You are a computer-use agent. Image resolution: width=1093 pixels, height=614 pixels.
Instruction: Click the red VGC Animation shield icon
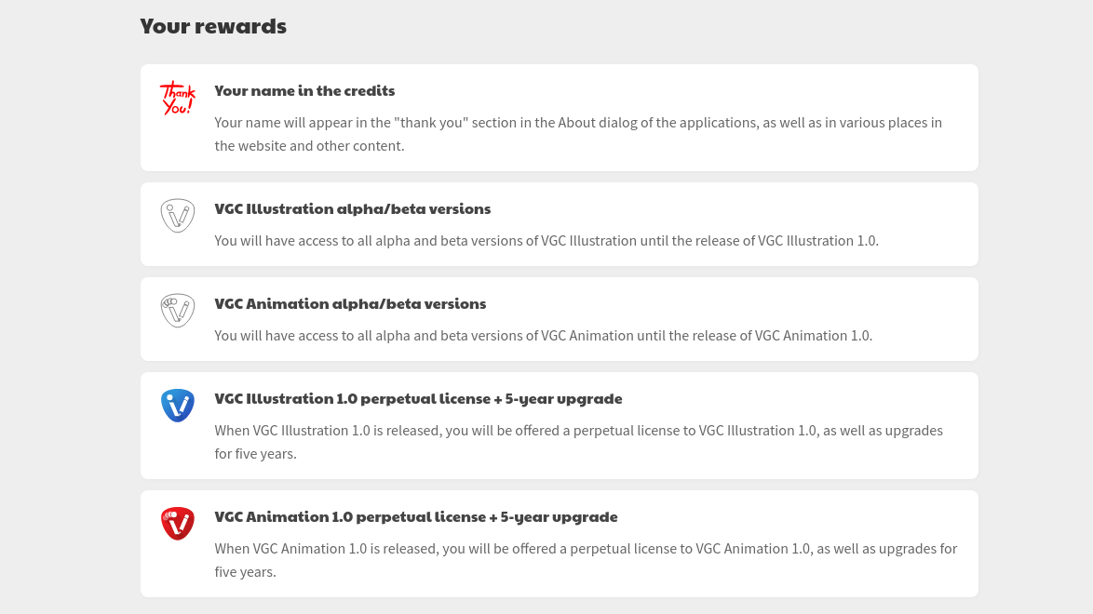178,524
